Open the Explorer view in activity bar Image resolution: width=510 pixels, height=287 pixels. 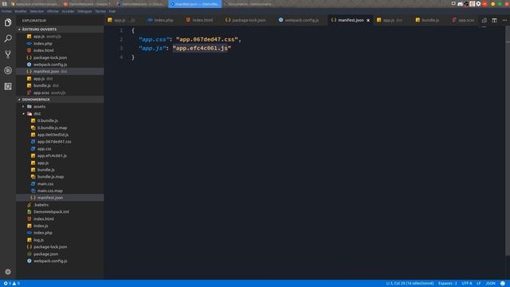coord(8,22)
